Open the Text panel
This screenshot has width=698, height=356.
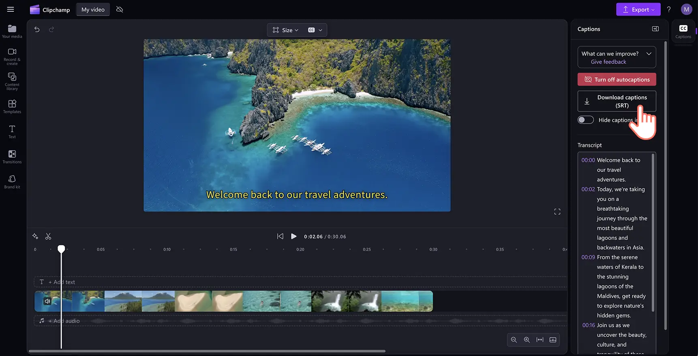click(x=12, y=132)
